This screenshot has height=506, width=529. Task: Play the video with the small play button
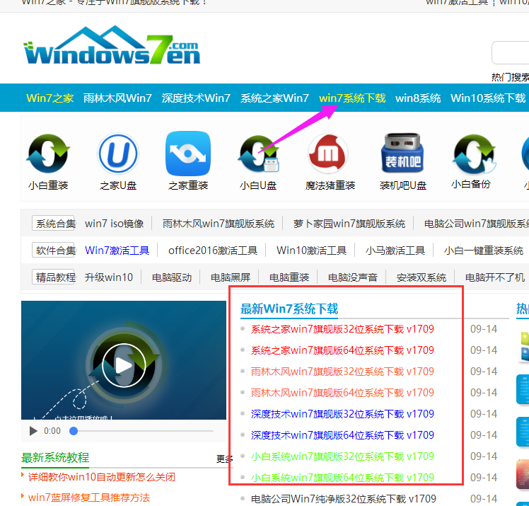pyautogui.click(x=33, y=430)
